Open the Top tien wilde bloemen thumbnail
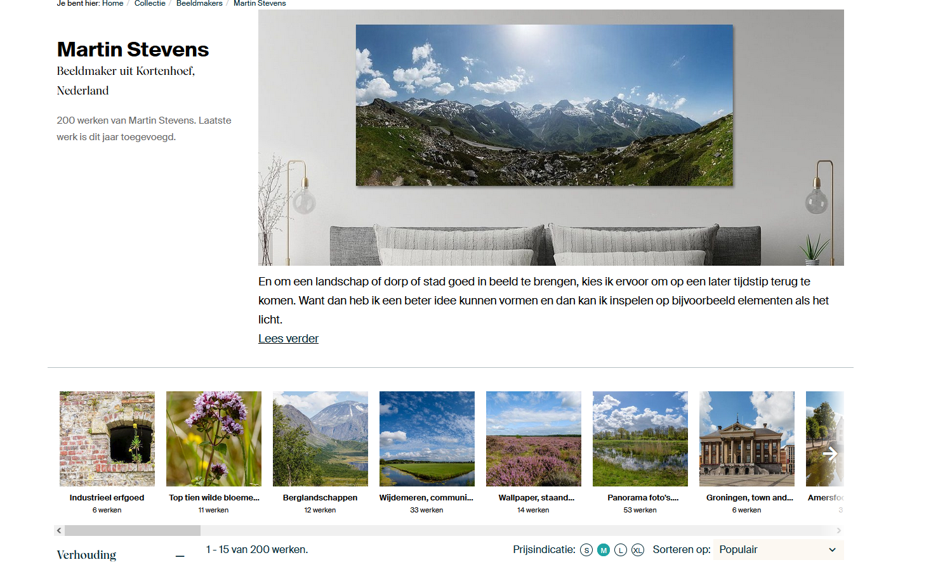 coord(214,439)
